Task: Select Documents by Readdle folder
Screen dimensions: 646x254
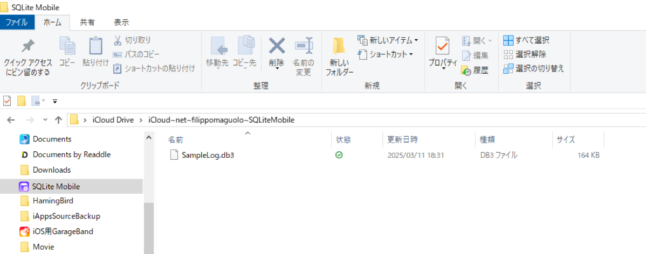Action: coord(71,154)
